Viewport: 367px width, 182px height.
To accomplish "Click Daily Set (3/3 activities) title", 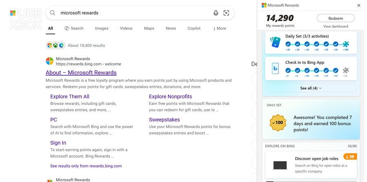I will 307,36.
